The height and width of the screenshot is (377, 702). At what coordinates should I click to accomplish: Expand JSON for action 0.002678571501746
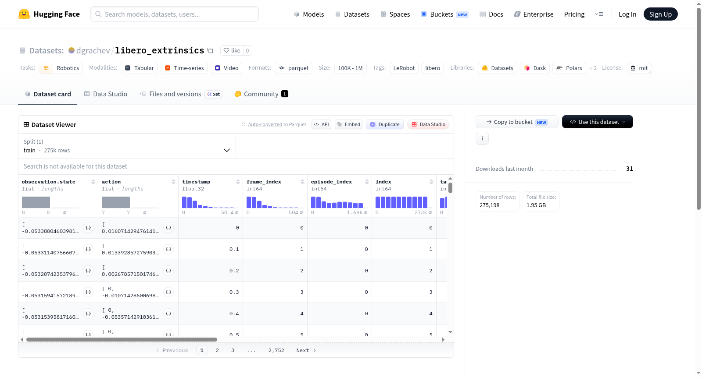pos(168,271)
